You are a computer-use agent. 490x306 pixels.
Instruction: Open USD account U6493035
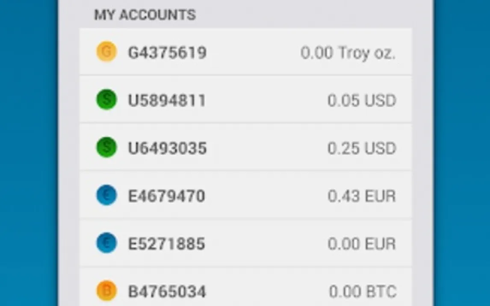tap(167, 148)
